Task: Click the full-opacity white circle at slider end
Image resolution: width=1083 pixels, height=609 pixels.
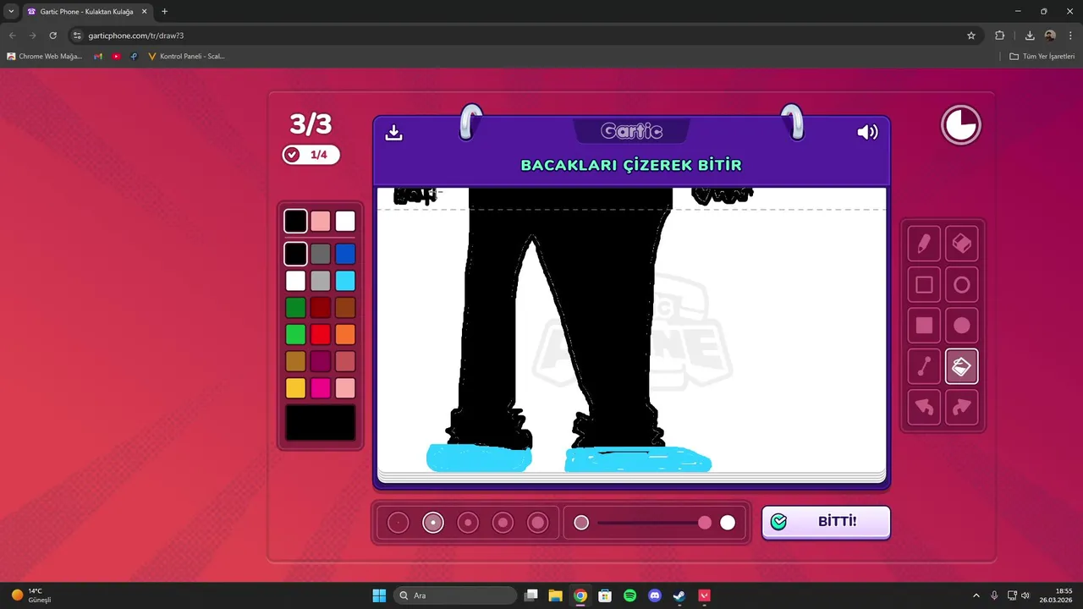Action: (728, 523)
